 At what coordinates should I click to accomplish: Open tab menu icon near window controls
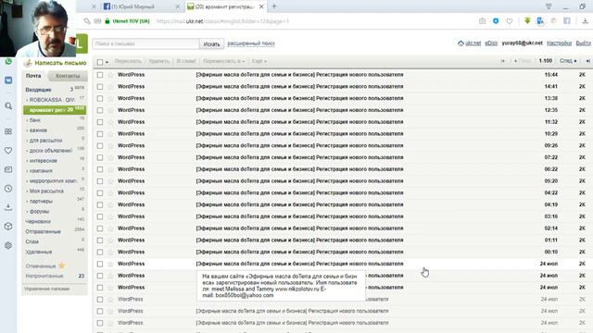(549, 6)
